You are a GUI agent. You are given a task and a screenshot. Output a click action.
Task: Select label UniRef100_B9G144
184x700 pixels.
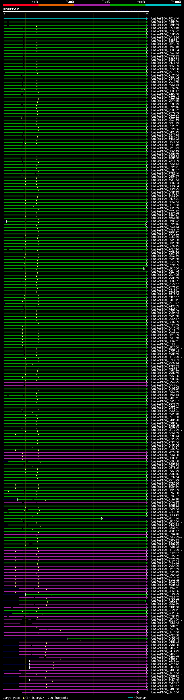point(165,85)
